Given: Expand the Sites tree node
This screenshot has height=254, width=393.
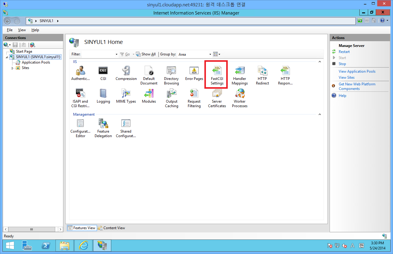Looking at the screenshot, I should [12, 68].
